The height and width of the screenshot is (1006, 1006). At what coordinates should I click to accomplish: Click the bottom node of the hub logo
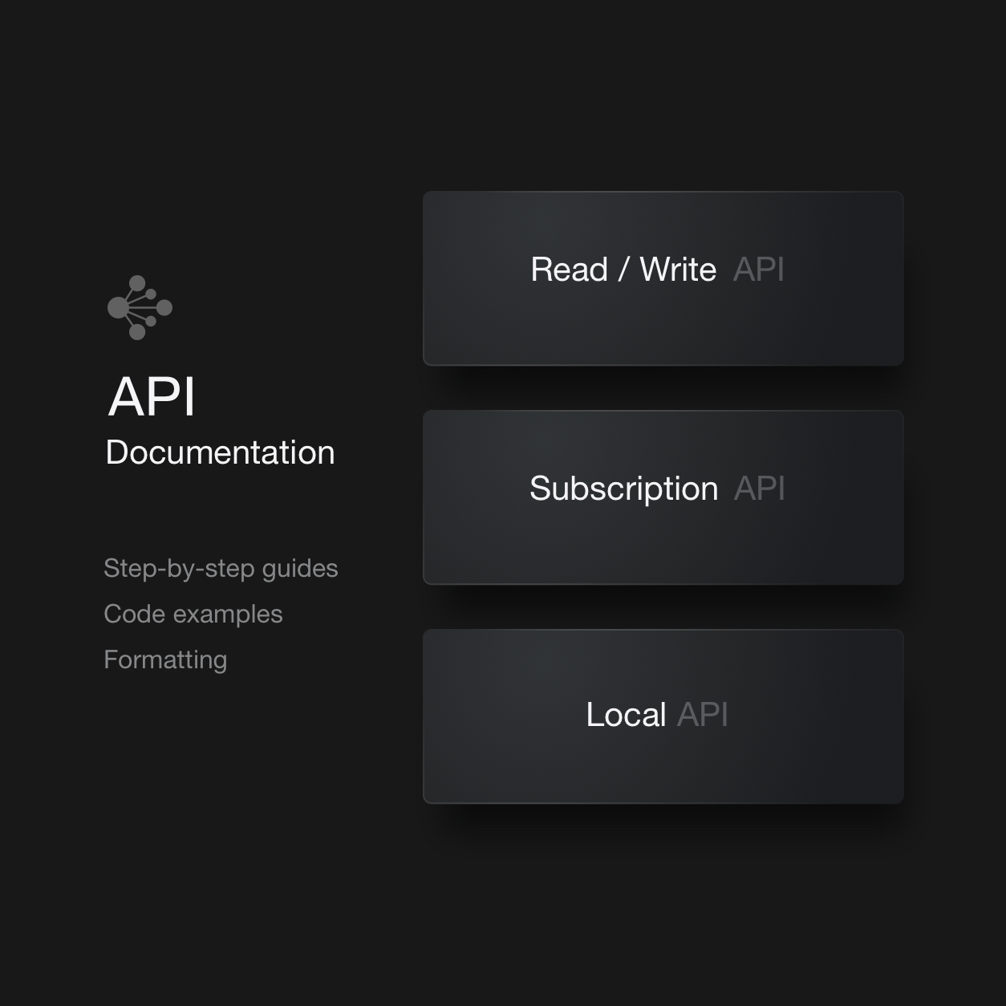(137, 331)
